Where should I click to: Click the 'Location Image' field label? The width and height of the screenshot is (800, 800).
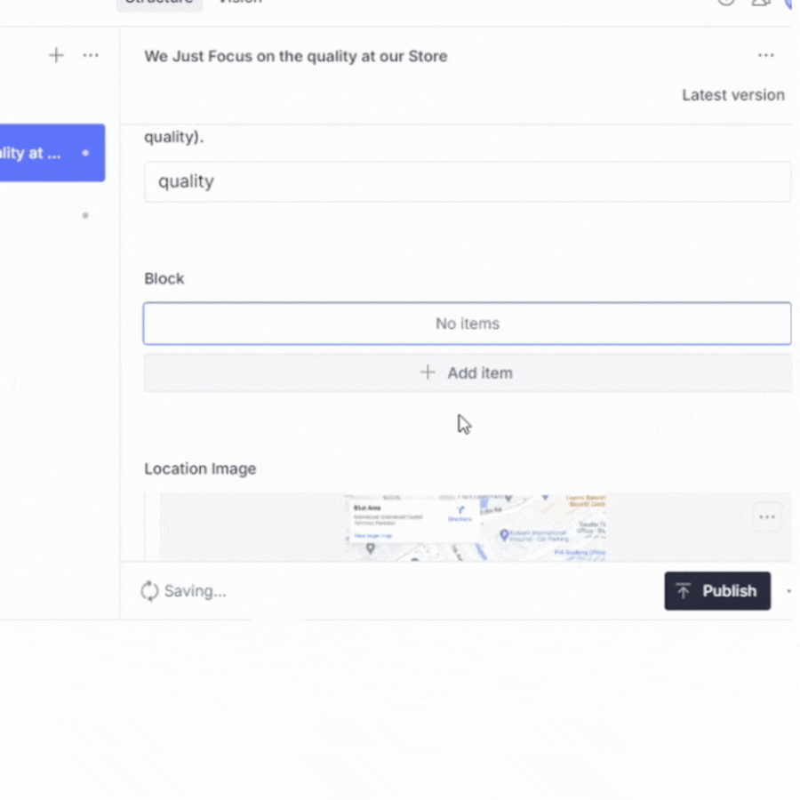point(200,468)
